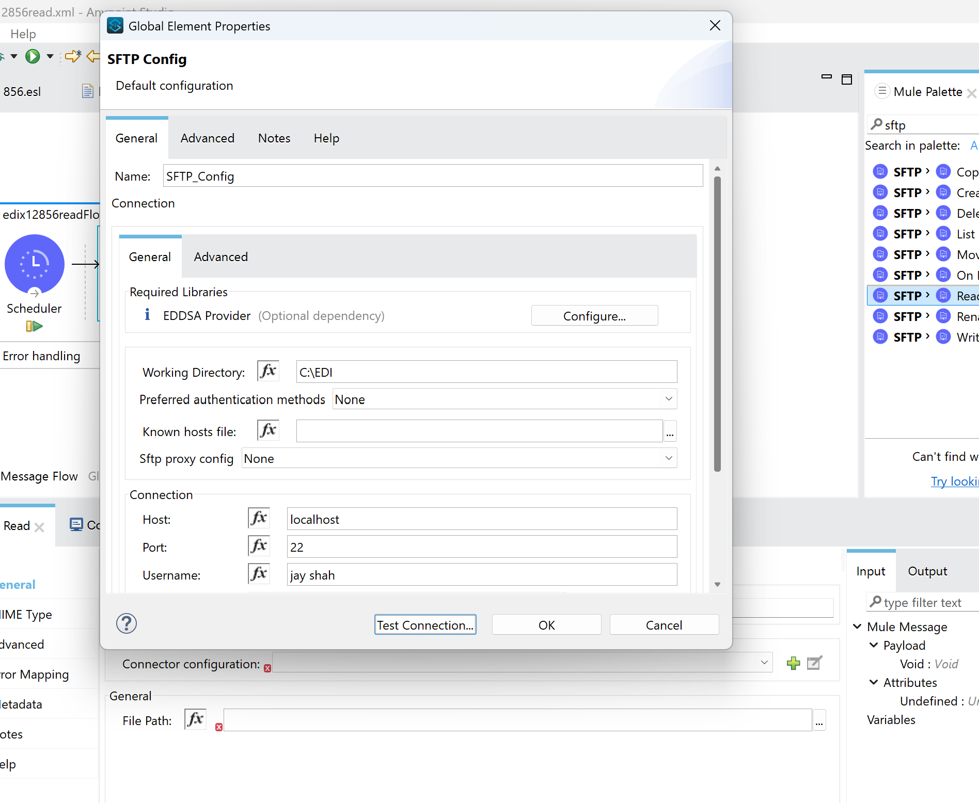The width and height of the screenshot is (979, 803).
Task: Collapse the Payload node under Mule Message
Action: click(873, 645)
